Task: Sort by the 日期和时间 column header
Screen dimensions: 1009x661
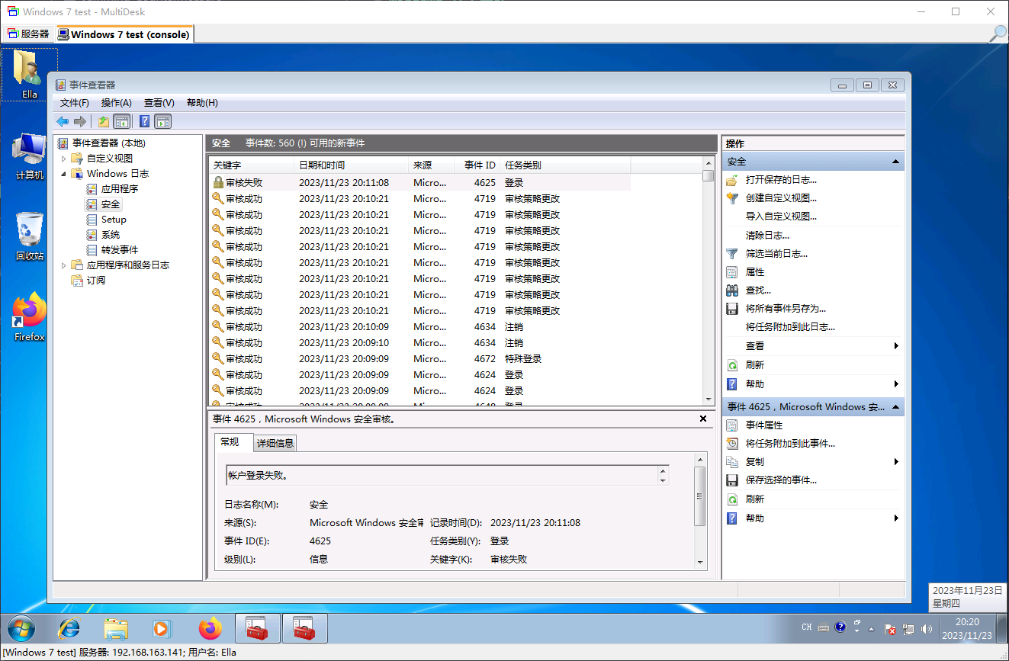Action: [352, 165]
